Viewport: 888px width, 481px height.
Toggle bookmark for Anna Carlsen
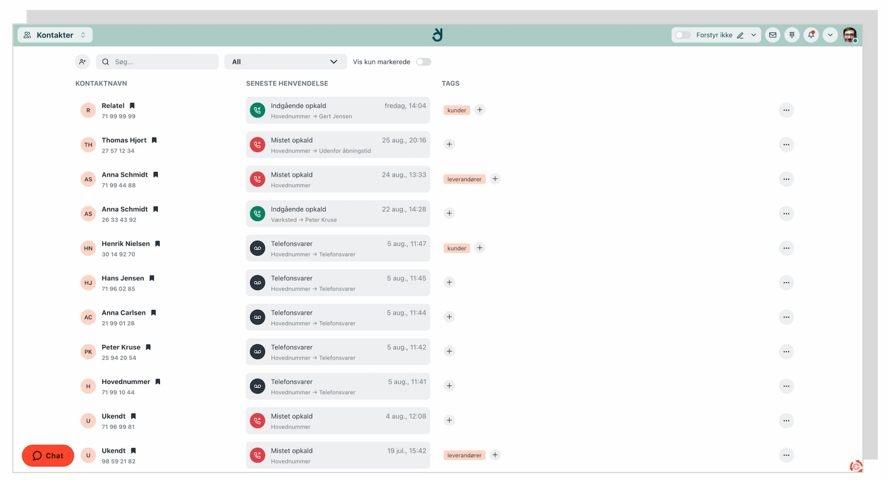tap(154, 313)
